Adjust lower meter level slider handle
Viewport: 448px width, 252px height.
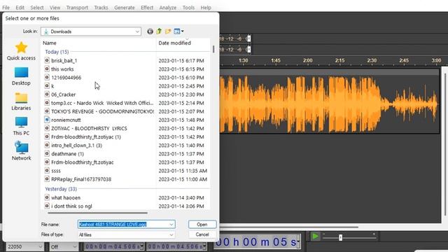pos(249,50)
